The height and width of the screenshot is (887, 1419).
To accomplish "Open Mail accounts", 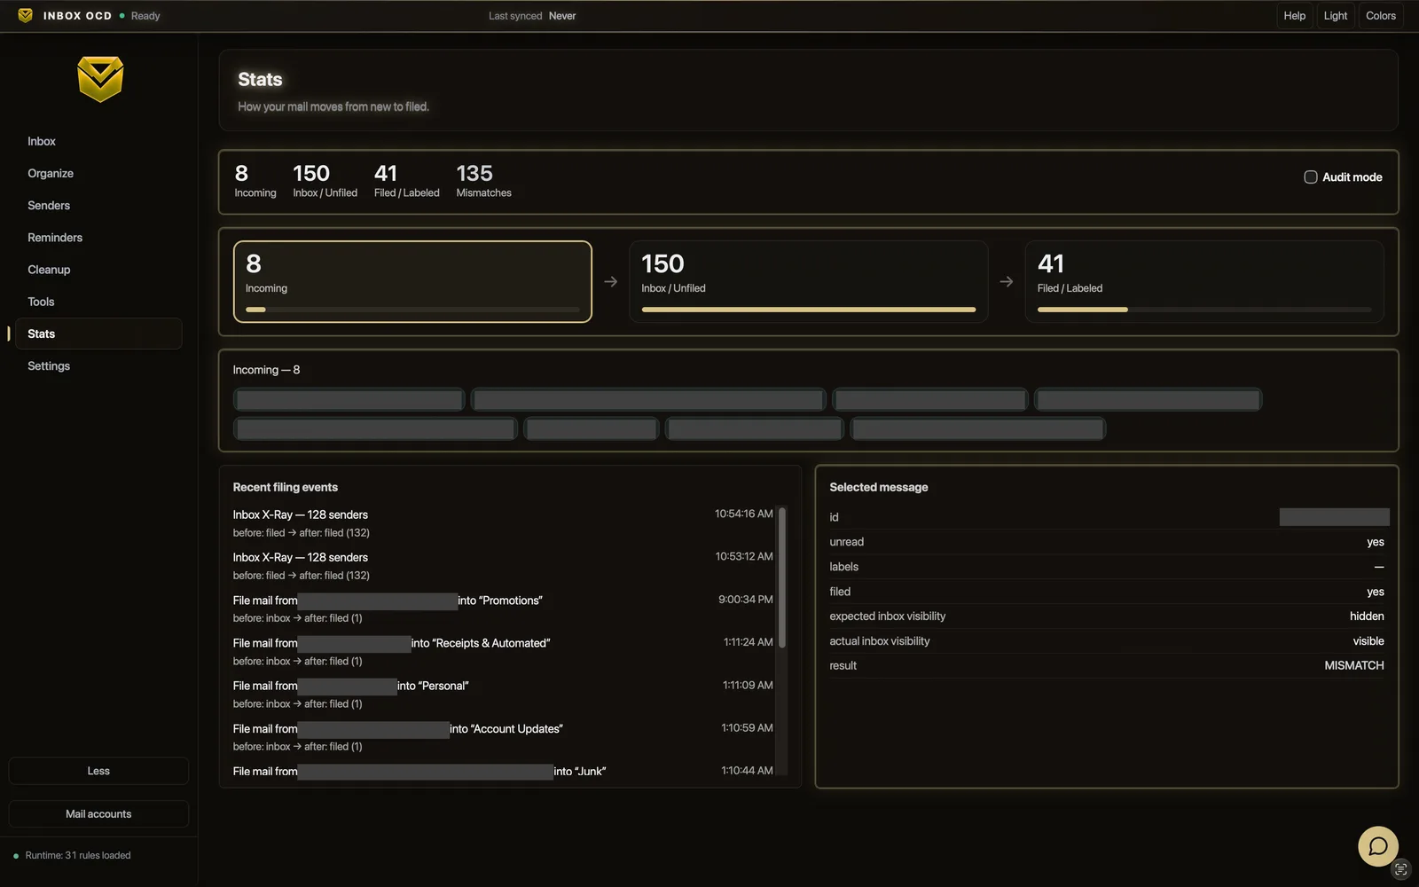I will [x=98, y=813].
